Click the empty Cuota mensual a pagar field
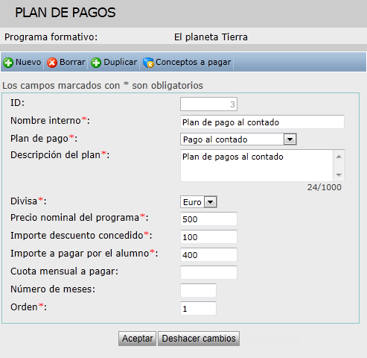367x358 pixels. (208, 272)
